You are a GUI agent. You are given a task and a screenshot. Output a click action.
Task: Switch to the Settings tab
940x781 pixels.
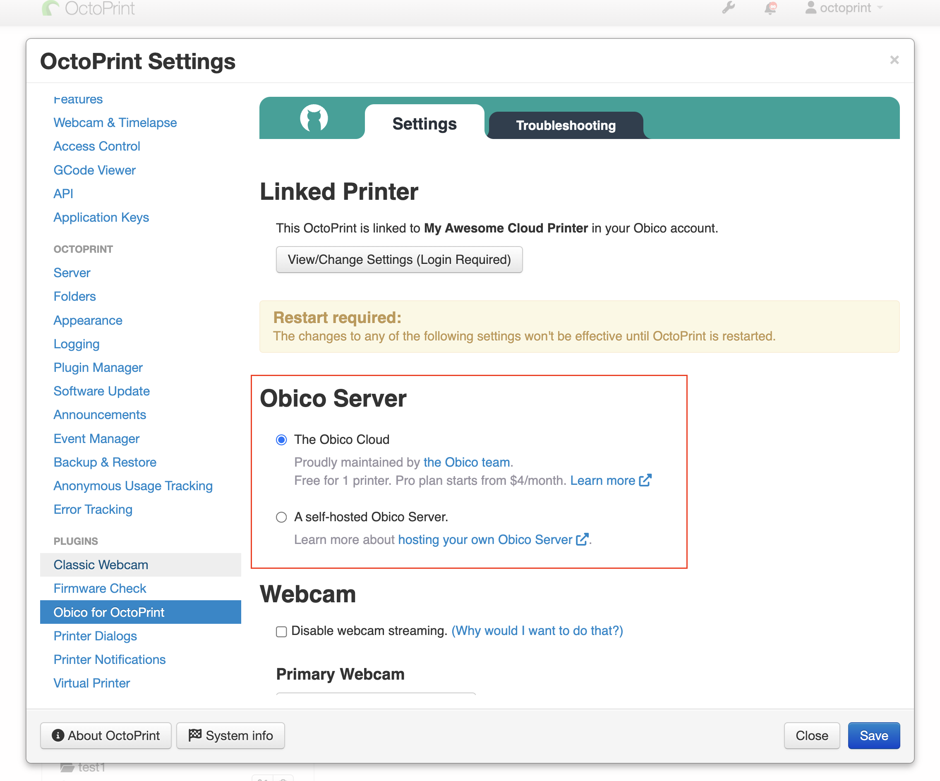pyautogui.click(x=424, y=124)
